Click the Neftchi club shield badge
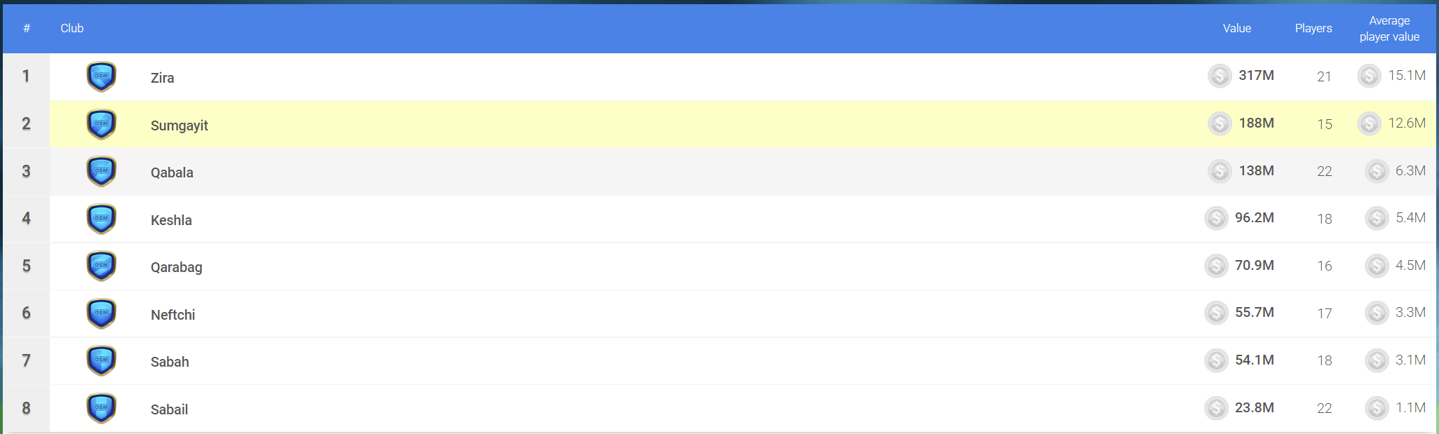Viewport: 1439px width, 434px height. pyautogui.click(x=101, y=313)
